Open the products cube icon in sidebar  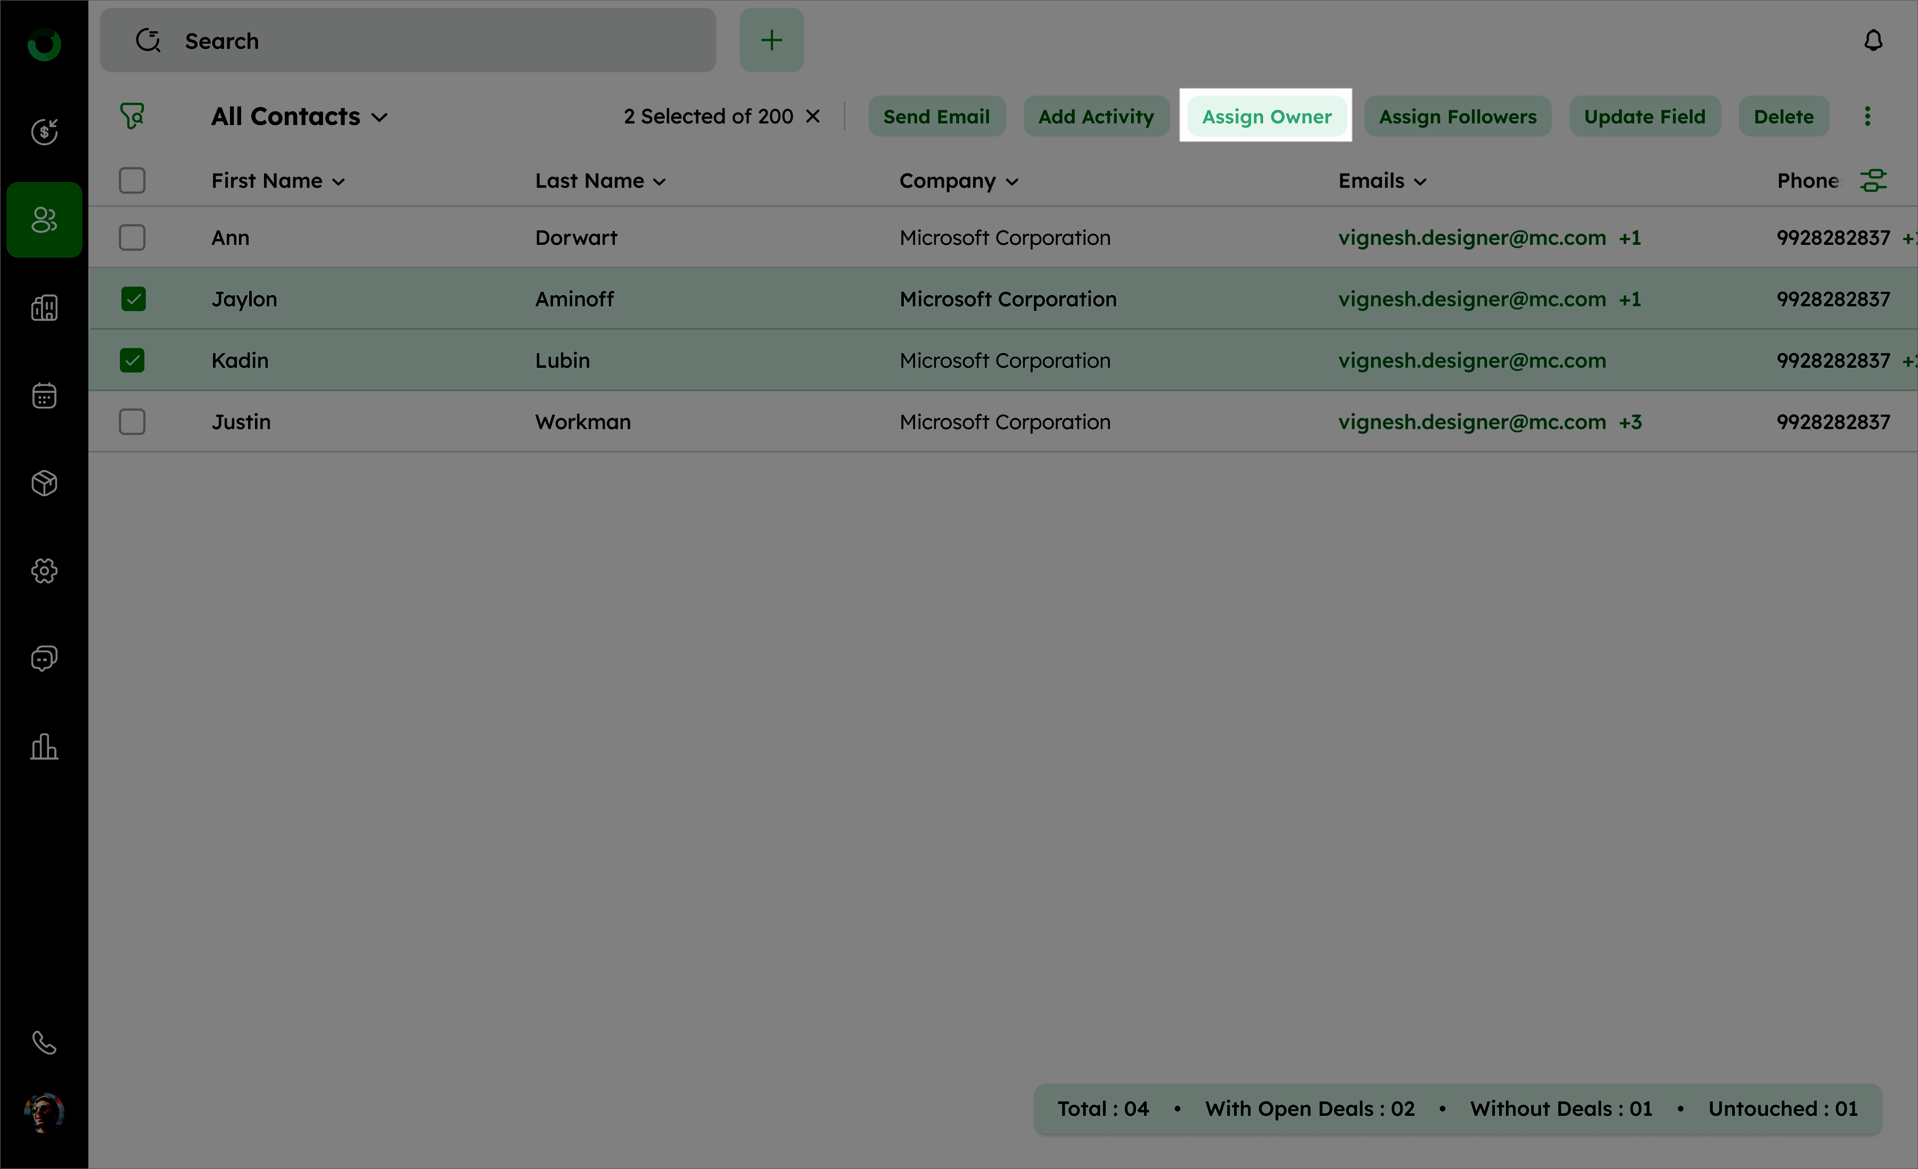44,483
